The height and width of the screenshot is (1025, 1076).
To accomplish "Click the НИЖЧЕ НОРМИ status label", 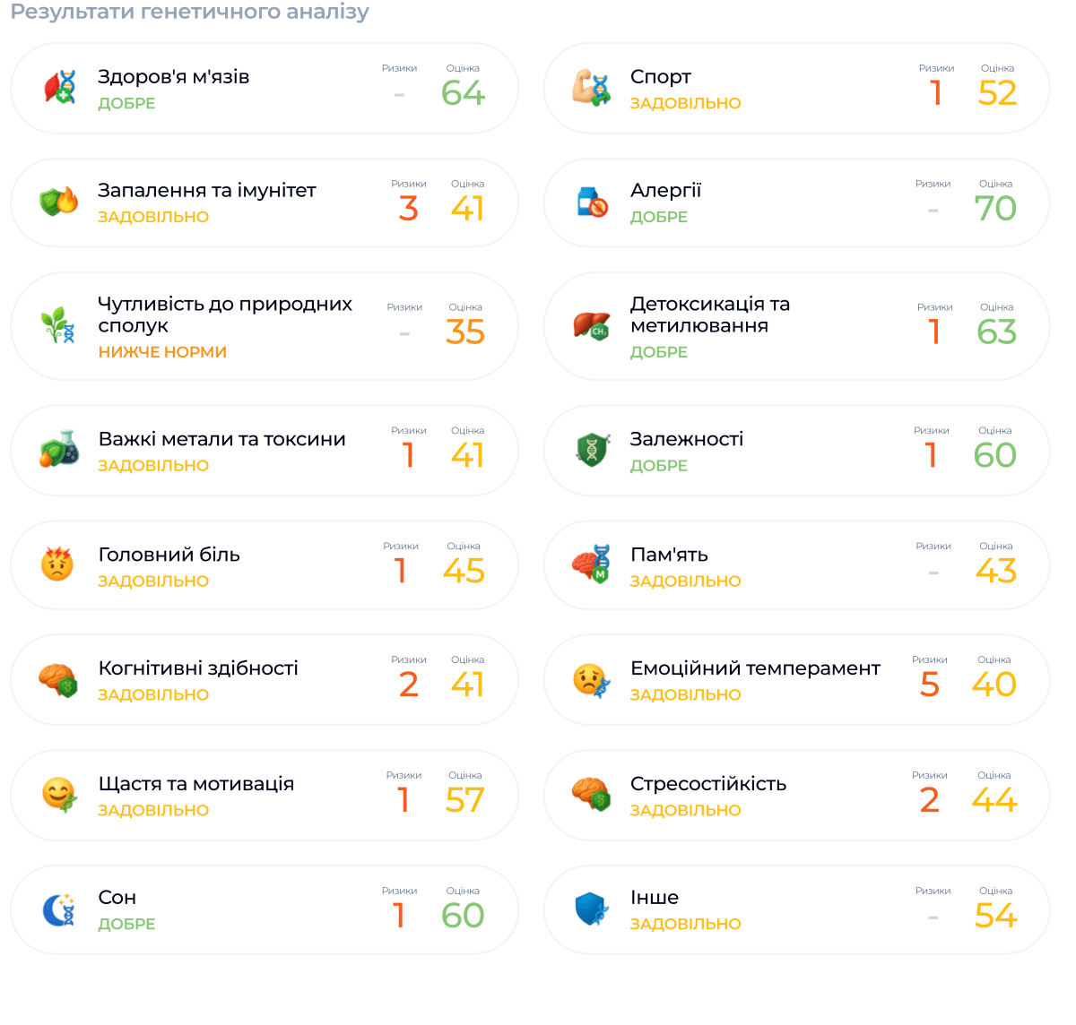I will (162, 352).
